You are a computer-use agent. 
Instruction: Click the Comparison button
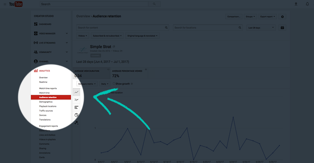[x=234, y=17]
